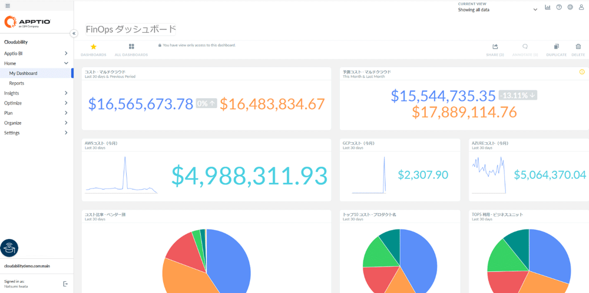This screenshot has width=589, height=293.
Task: Click the $16,483,834.67 previous period value
Action: (272, 104)
